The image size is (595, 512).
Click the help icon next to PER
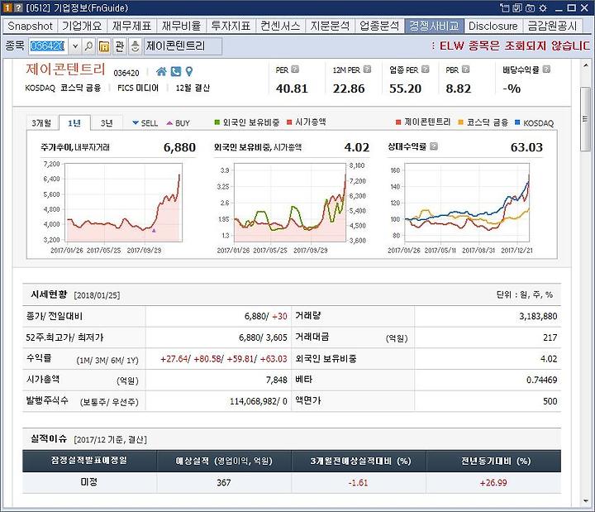tap(295, 69)
